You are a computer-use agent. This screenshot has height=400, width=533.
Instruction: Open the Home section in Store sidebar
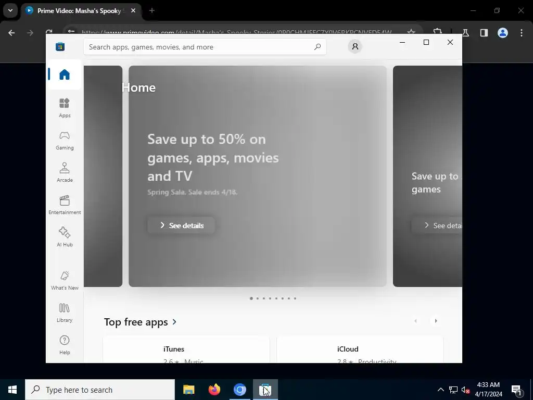[x=64, y=74]
